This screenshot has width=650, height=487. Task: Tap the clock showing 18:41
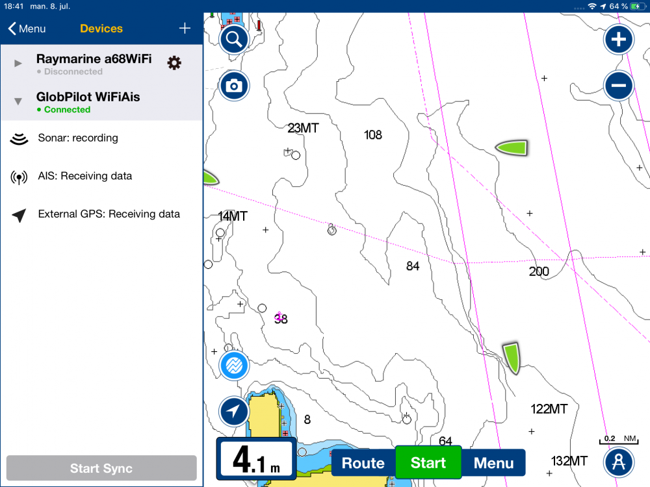click(13, 6)
